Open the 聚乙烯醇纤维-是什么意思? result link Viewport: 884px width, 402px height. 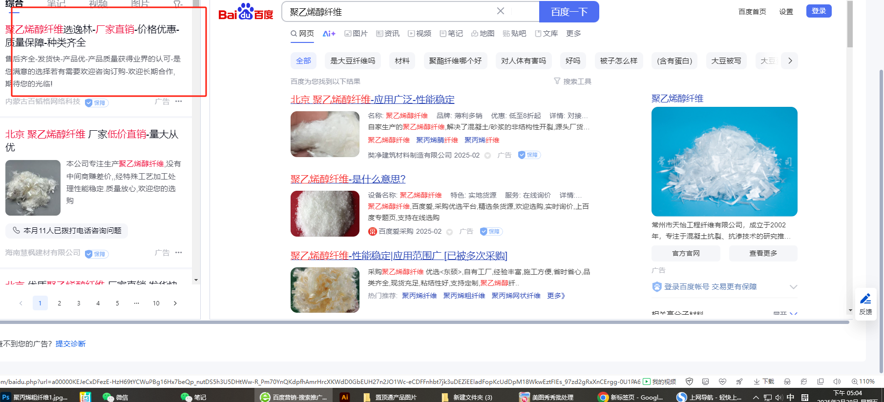348,179
